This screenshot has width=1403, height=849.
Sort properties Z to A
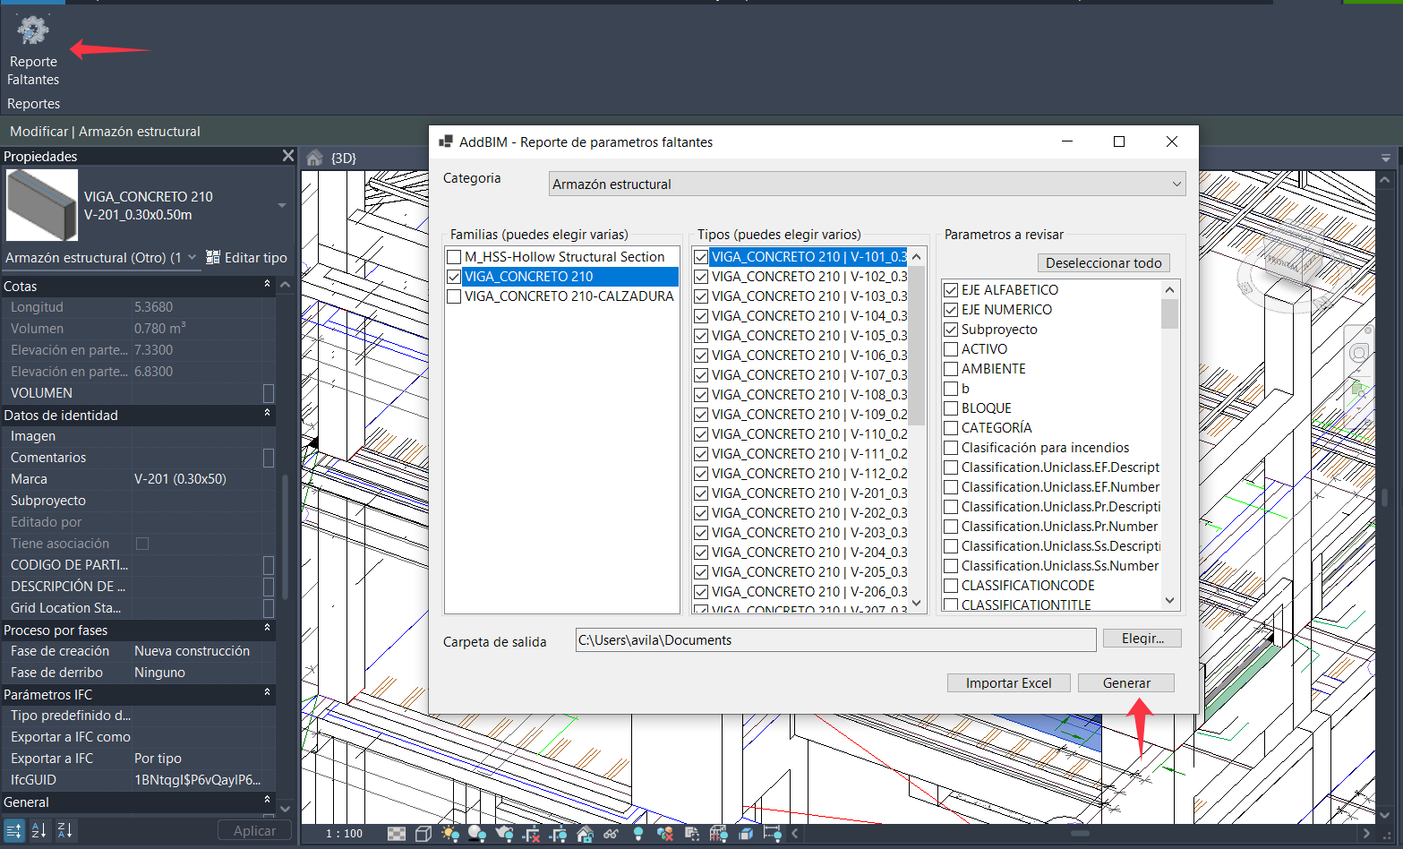click(x=65, y=830)
